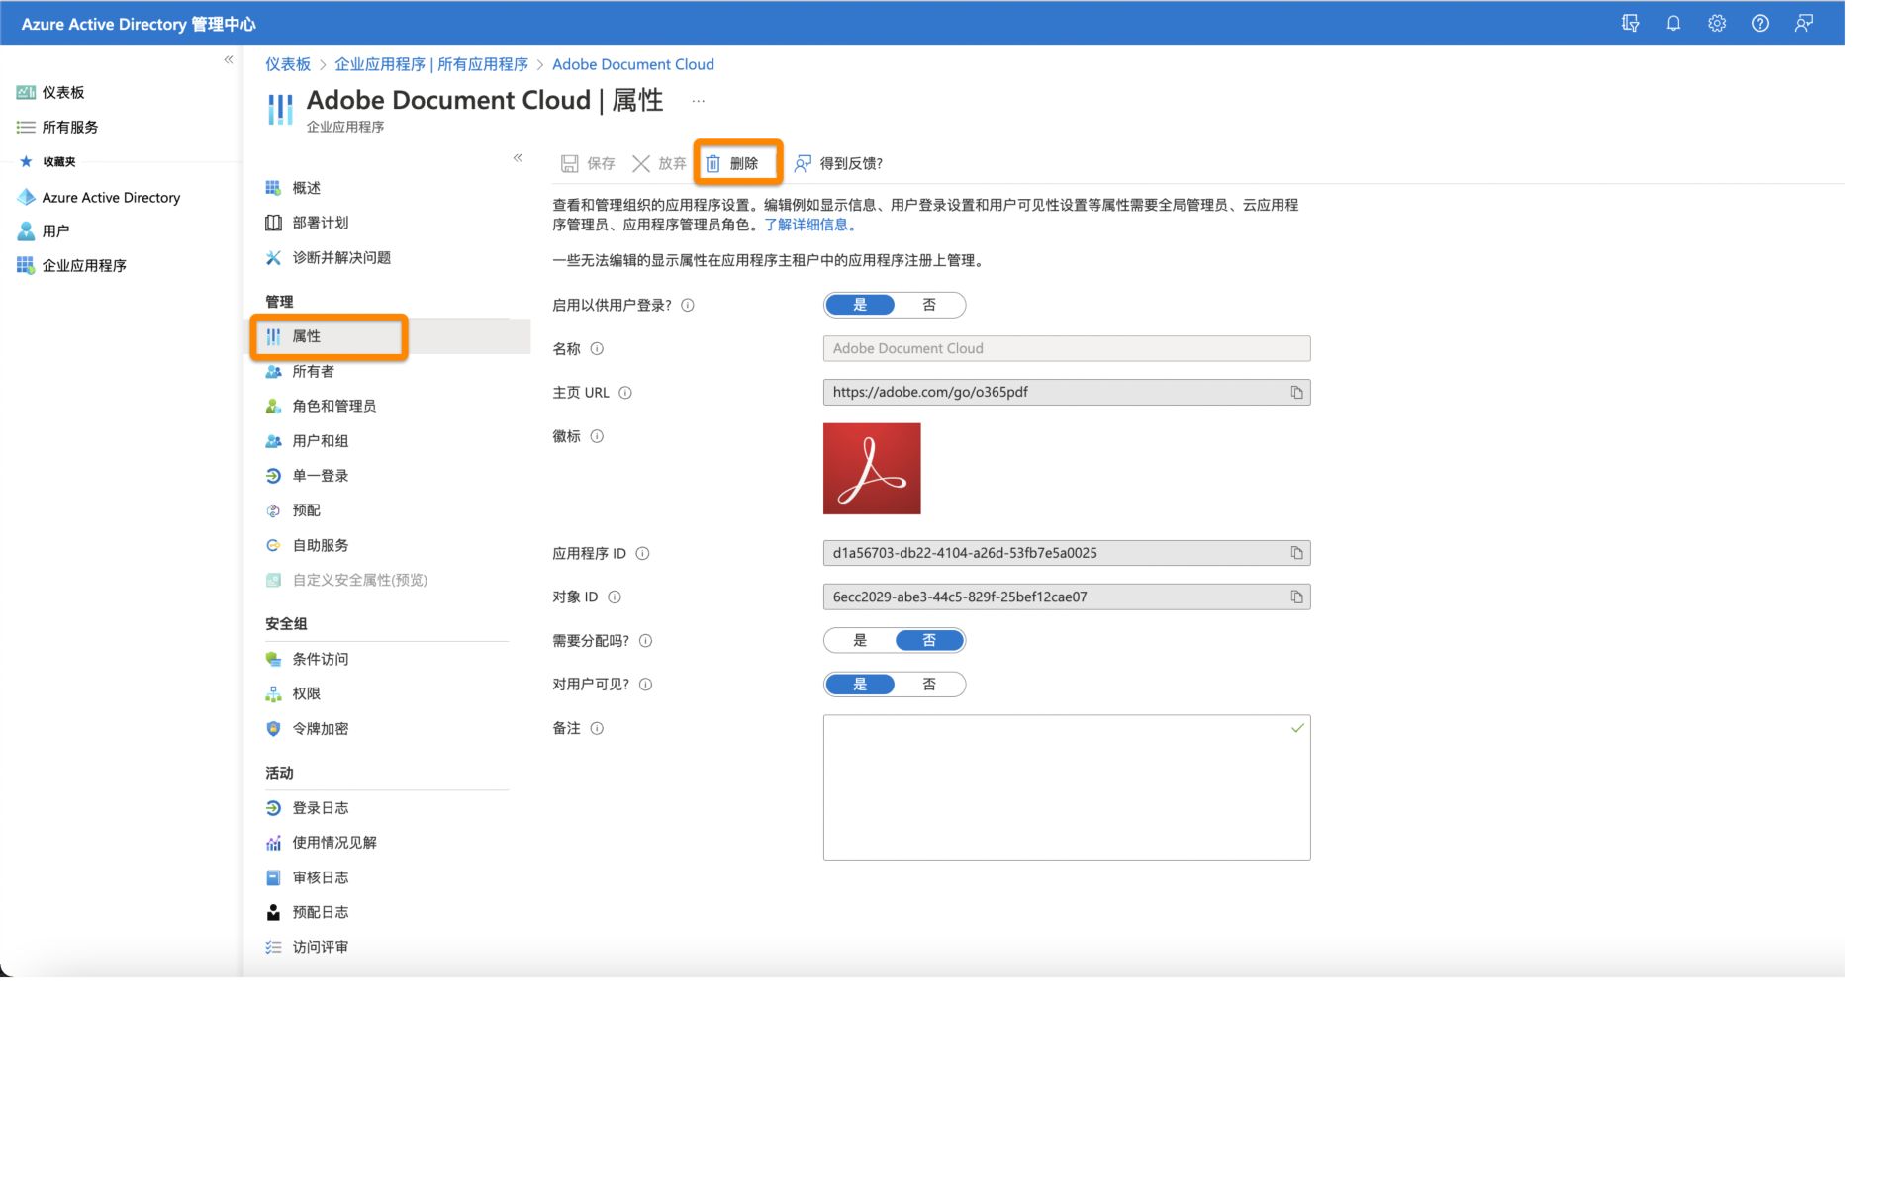Image resolution: width=1900 pixels, height=1193 pixels.
Task: Click the 名称 input field
Action: 1067,348
